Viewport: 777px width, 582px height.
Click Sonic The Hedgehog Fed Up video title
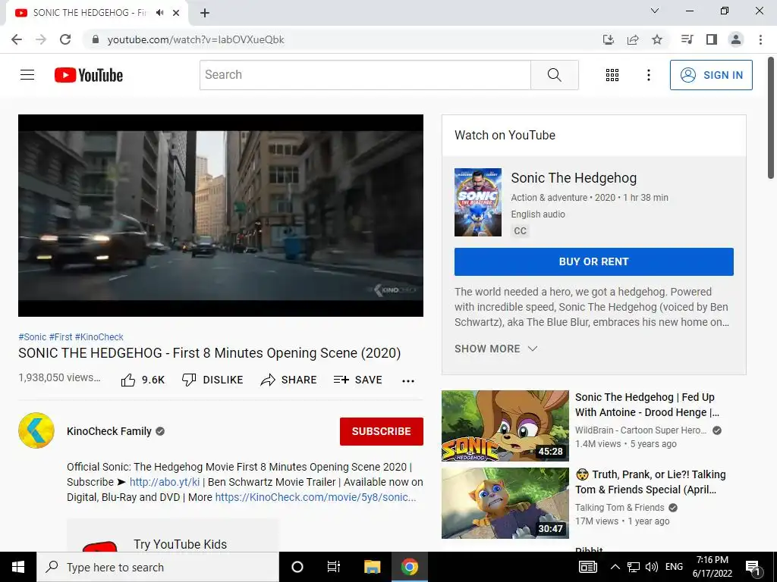646,405
